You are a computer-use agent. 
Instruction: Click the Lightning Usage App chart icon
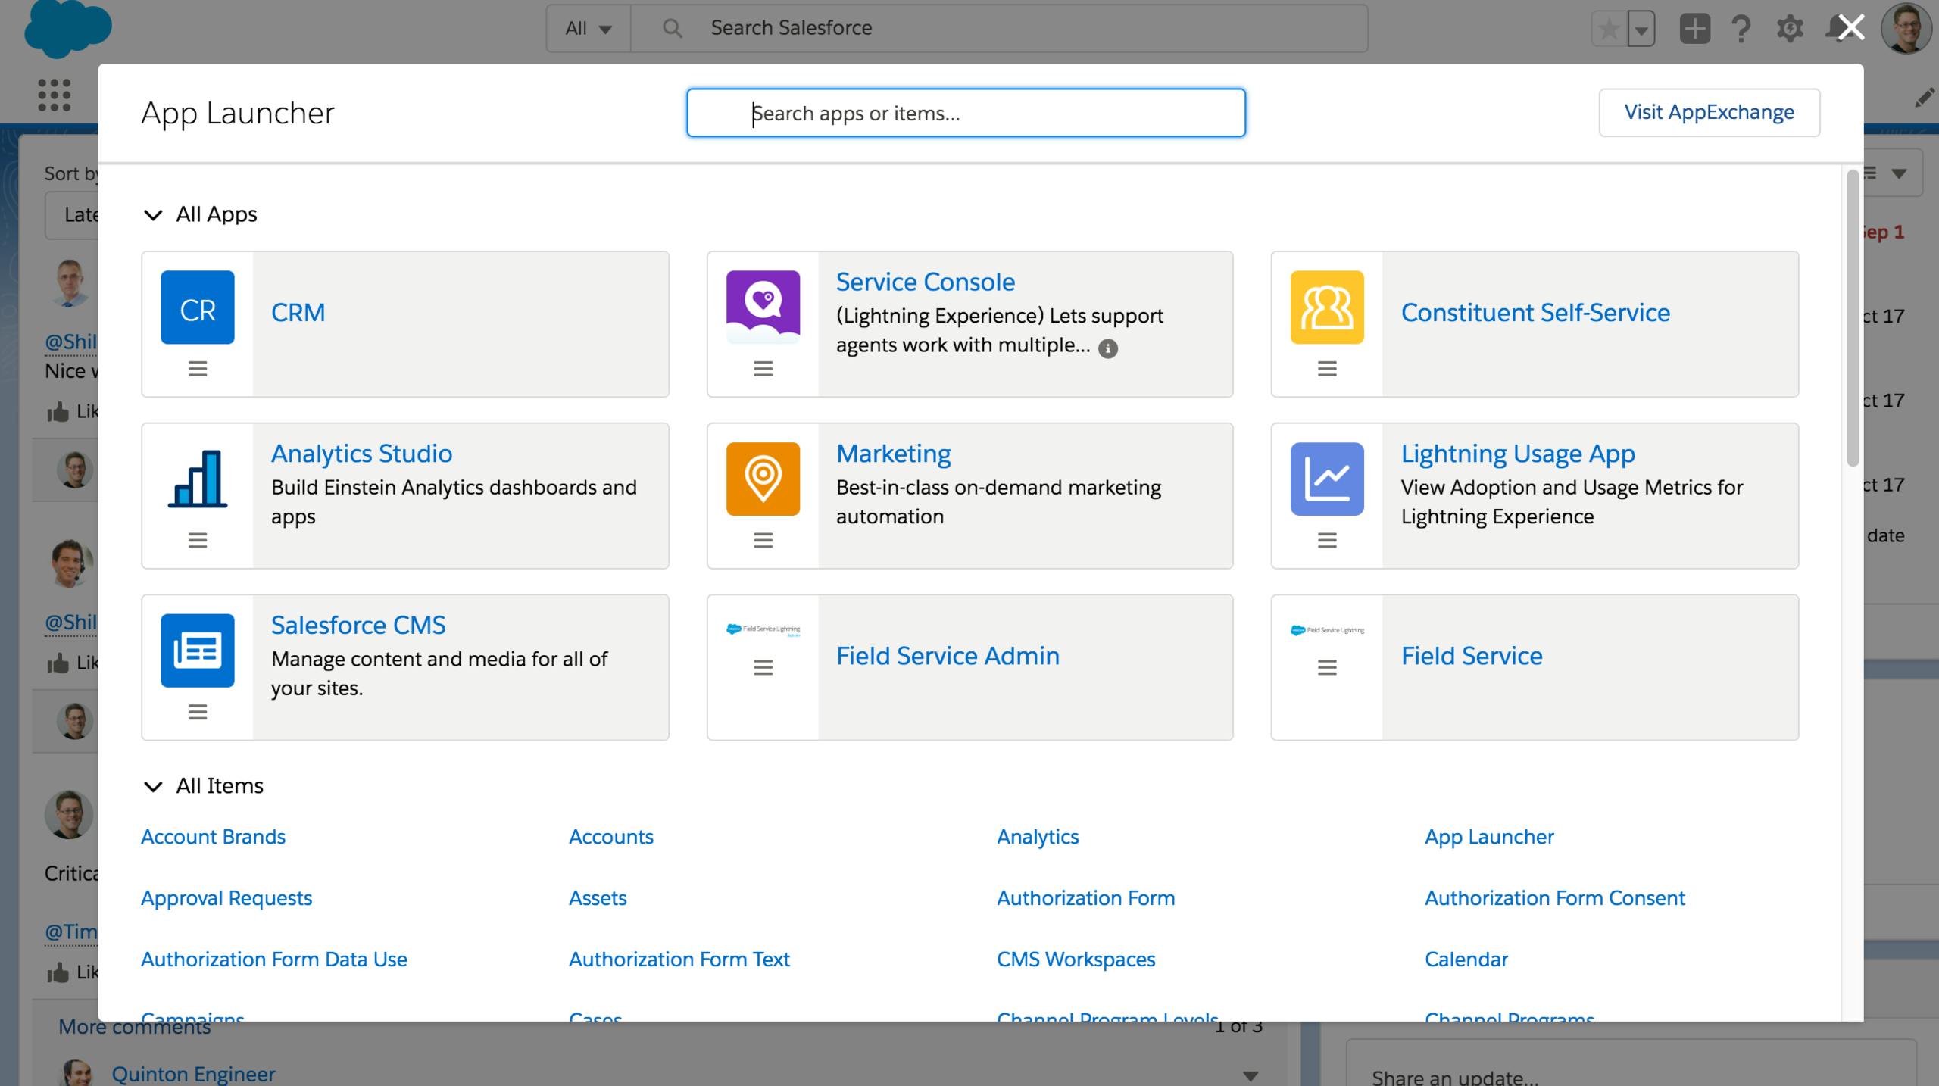point(1327,479)
